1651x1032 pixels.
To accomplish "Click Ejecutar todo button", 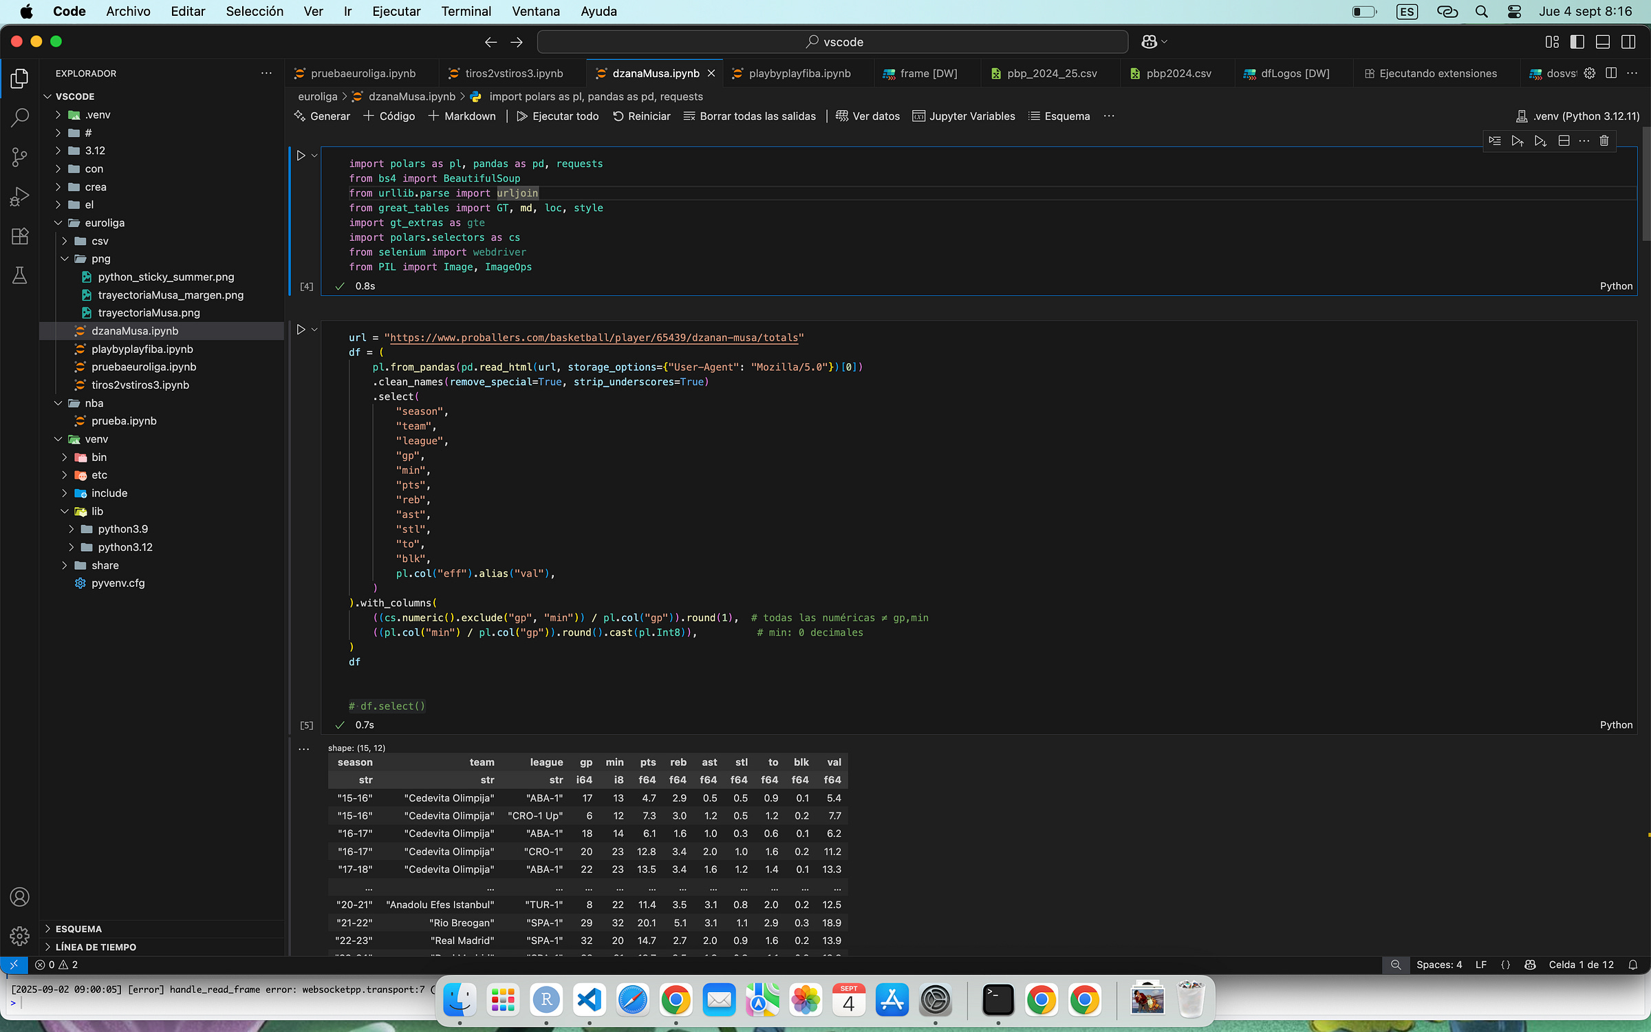I will [557, 116].
